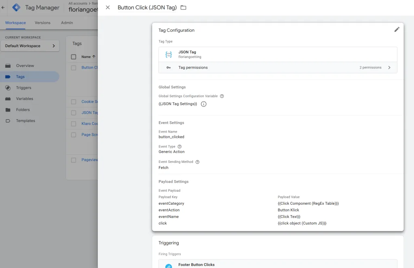414x268 pixels.
Task: Click the {{click object (Custom JS)}} value
Action: 302,223
